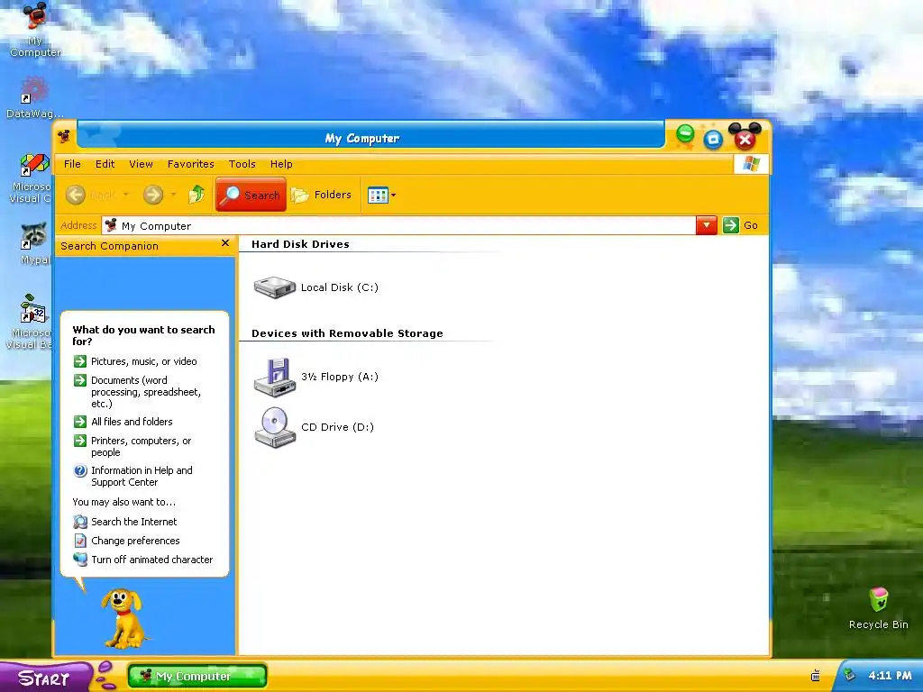Search for Printers, computers, or people
Image resolution: width=923 pixels, height=692 pixels.
tap(133, 447)
